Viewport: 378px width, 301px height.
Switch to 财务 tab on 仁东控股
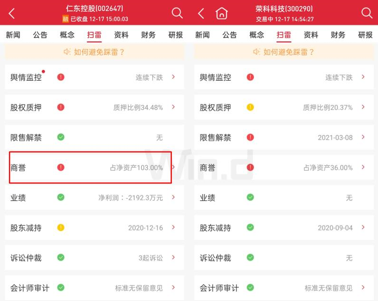click(x=148, y=35)
